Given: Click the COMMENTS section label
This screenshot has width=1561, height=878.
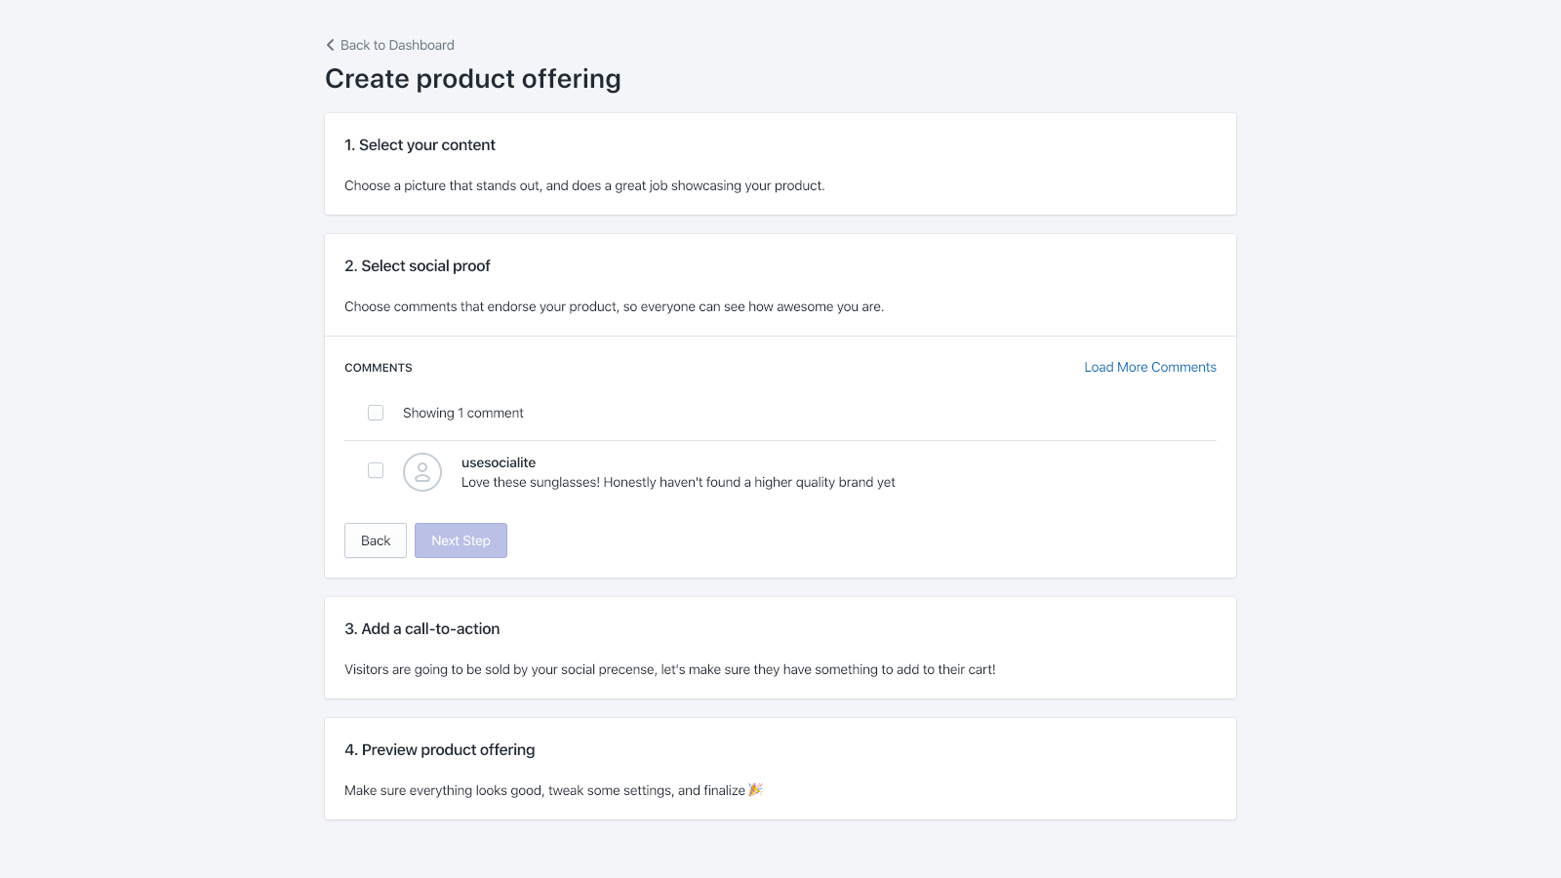Looking at the screenshot, I should tap(379, 368).
